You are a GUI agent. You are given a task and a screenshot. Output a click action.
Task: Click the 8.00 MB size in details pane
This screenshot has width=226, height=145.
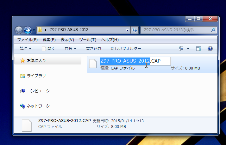[118, 127]
